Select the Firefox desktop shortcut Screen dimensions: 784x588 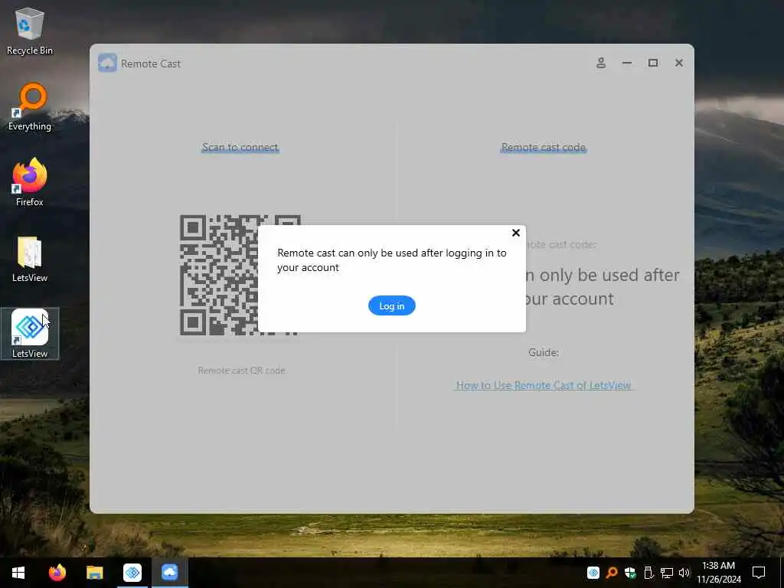tap(30, 182)
